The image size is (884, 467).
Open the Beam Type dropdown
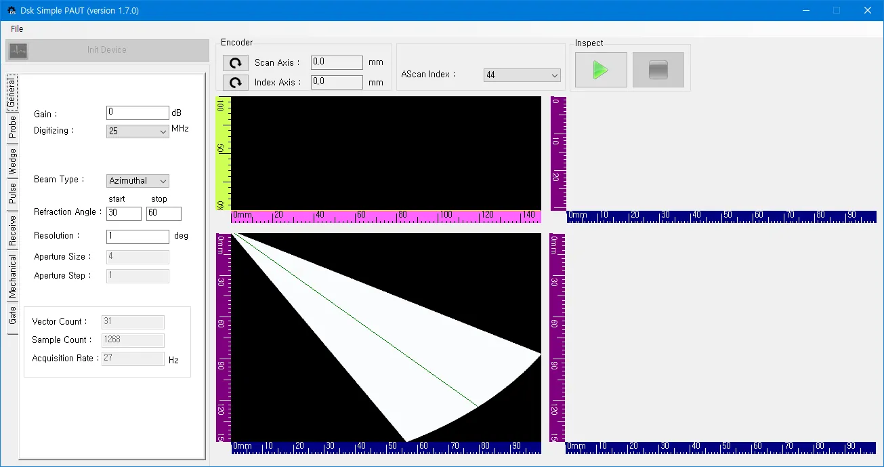tap(138, 181)
